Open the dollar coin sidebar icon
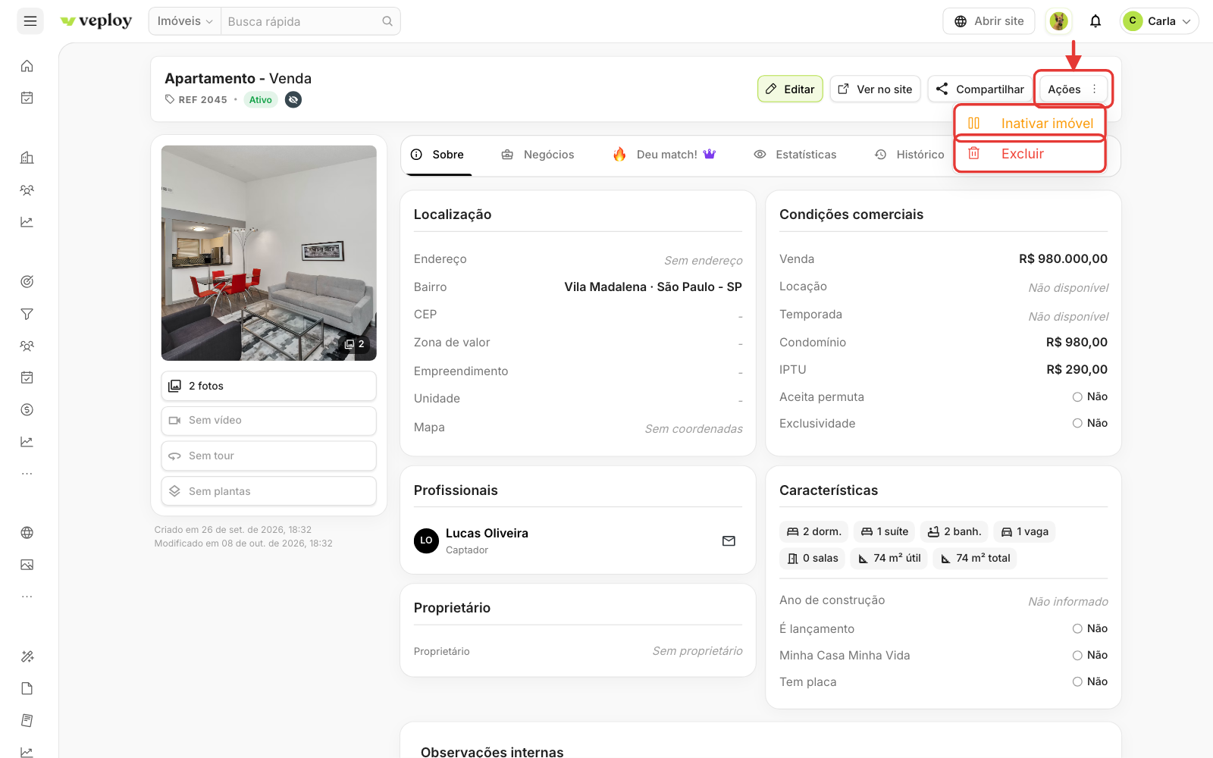Viewport: 1213px width, 758px height. (x=27, y=410)
